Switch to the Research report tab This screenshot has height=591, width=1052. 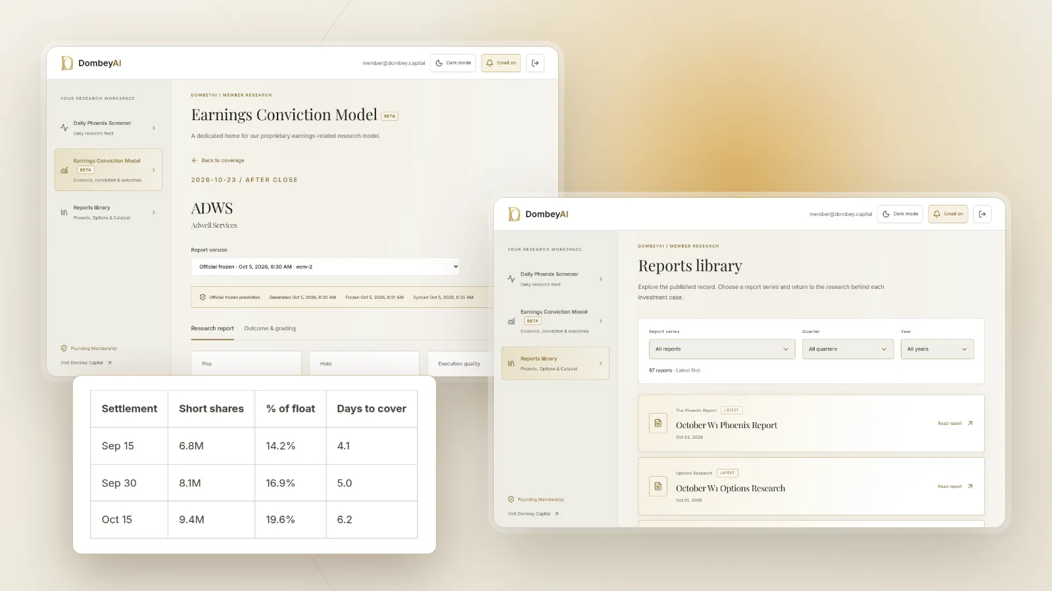pos(212,328)
